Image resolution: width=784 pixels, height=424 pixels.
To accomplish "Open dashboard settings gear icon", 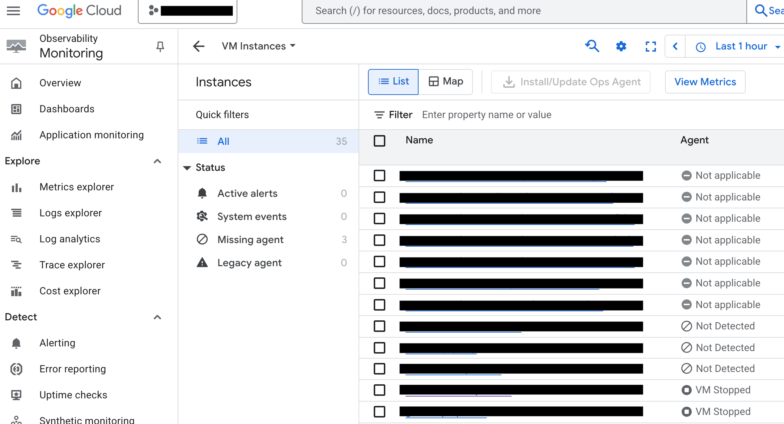I will [x=621, y=46].
